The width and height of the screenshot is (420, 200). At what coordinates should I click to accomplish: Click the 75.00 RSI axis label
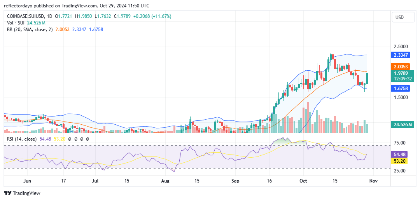[x=401, y=143]
